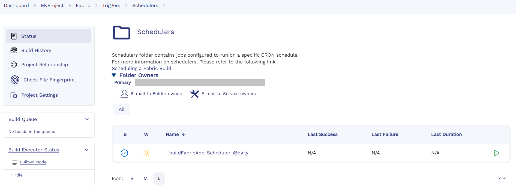Click the sunny weather health icon
The image size is (516, 189).
point(146,153)
